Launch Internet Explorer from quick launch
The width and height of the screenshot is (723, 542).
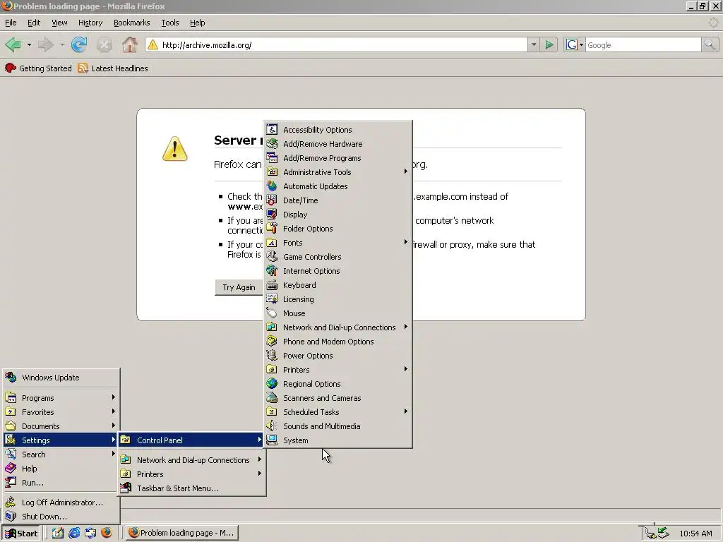click(x=73, y=534)
